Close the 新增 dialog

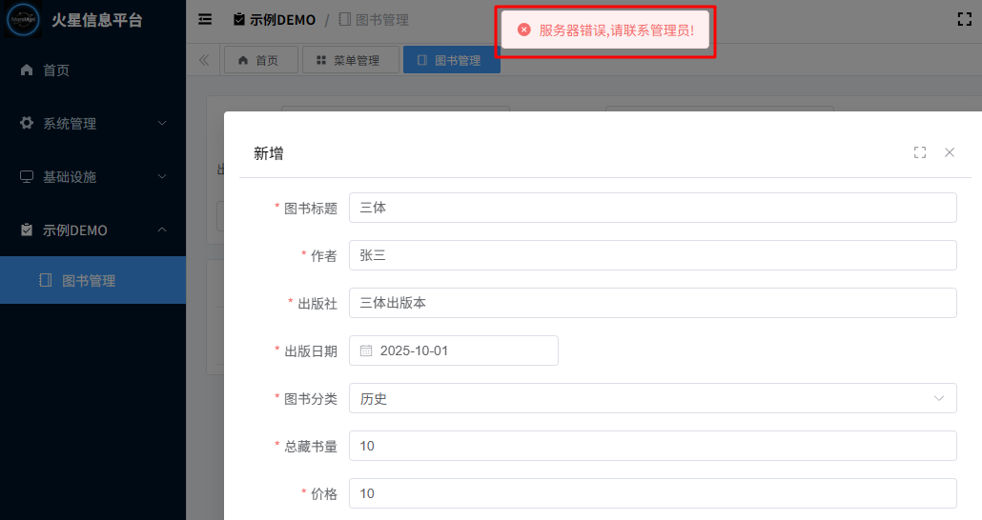click(950, 152)
